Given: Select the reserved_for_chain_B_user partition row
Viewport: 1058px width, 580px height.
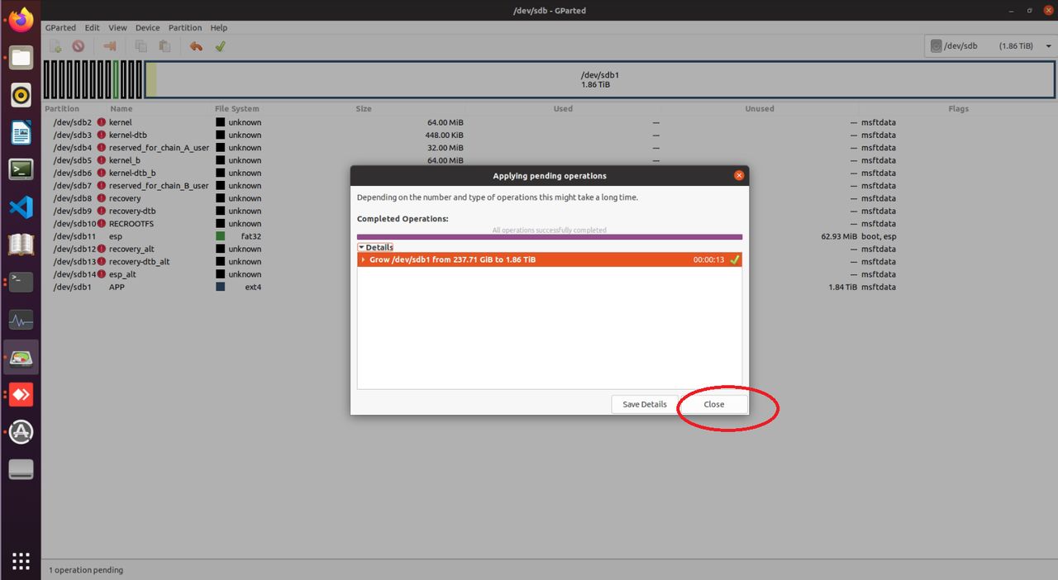Looking at the screenshot, I should tap(550, 186).
